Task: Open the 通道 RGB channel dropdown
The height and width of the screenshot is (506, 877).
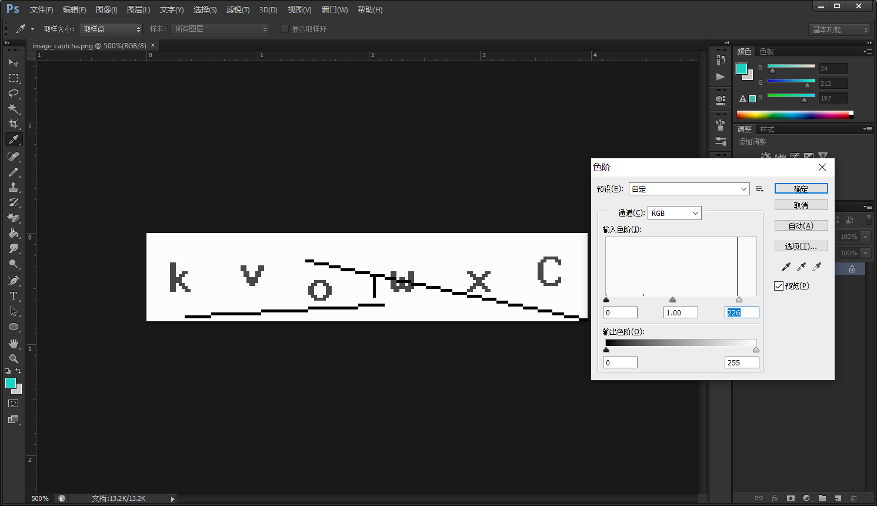Action: click(674, 213)
